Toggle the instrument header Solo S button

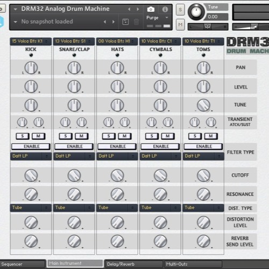[x=180, y=10]
